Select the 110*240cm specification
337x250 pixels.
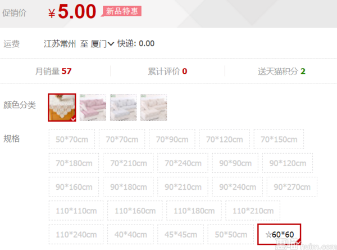coord(76,234)
